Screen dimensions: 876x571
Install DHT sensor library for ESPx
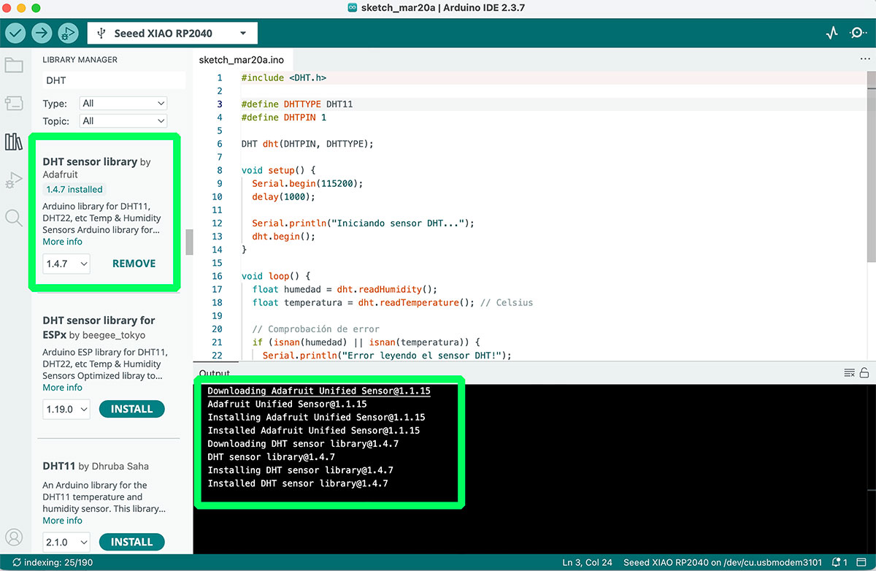131,410
